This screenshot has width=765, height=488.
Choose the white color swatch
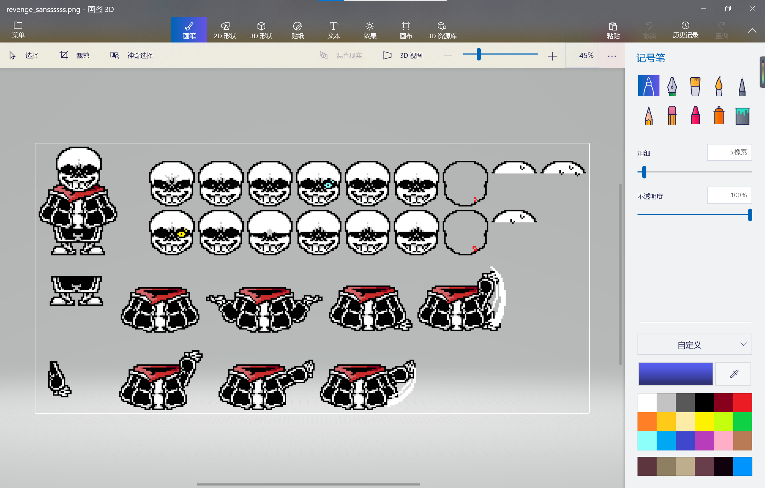[647, 403]
